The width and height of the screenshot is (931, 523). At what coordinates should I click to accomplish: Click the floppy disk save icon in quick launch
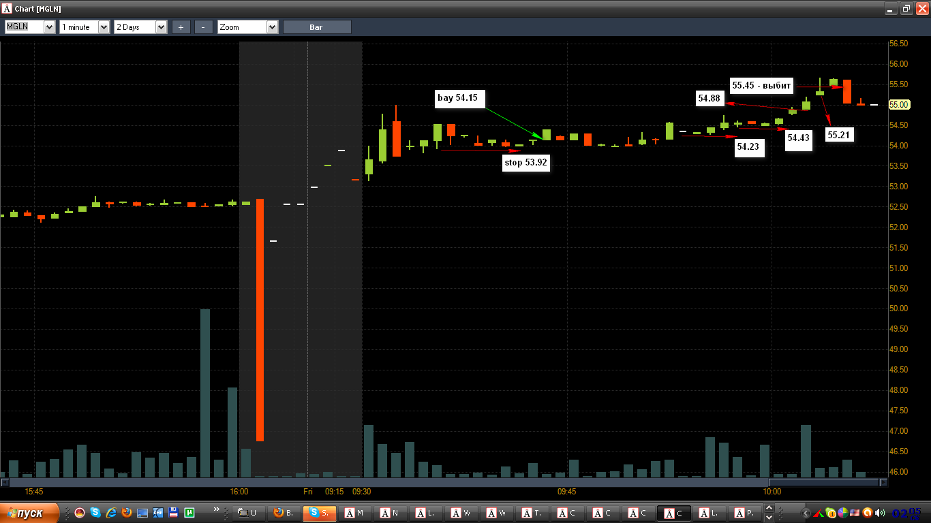(174, 513)
